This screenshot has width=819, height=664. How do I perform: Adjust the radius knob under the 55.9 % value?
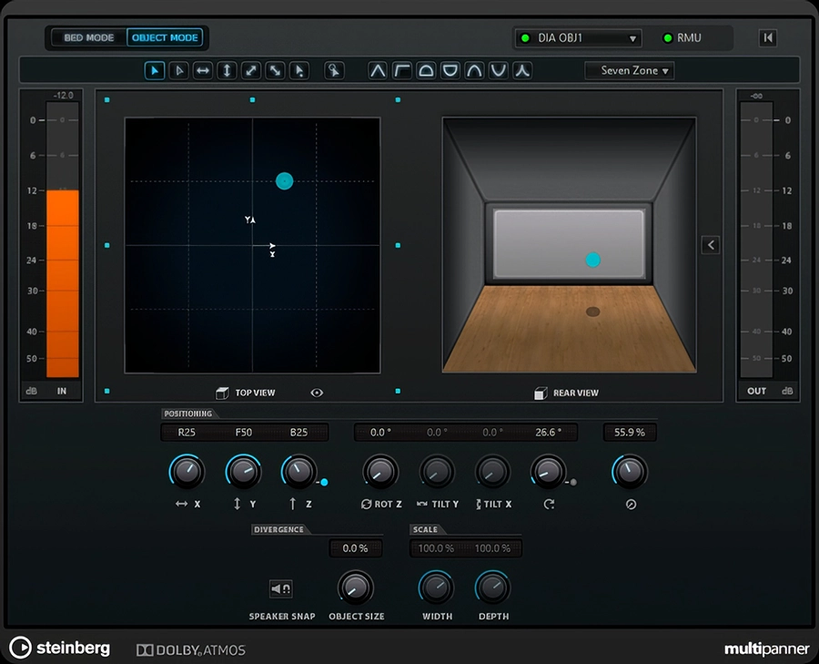pos(630,472)
